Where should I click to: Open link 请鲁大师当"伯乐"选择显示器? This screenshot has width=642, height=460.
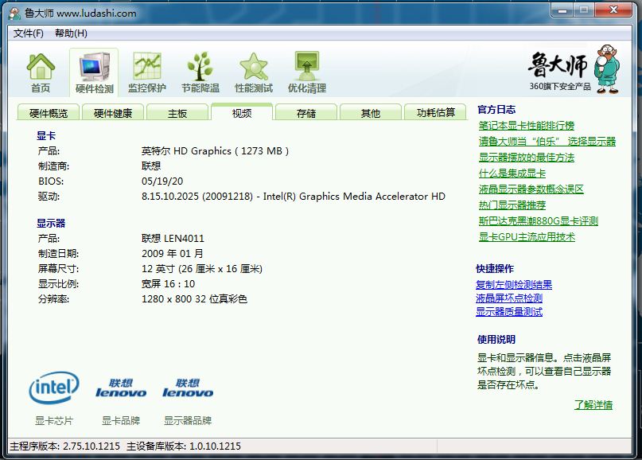(547, 142)
